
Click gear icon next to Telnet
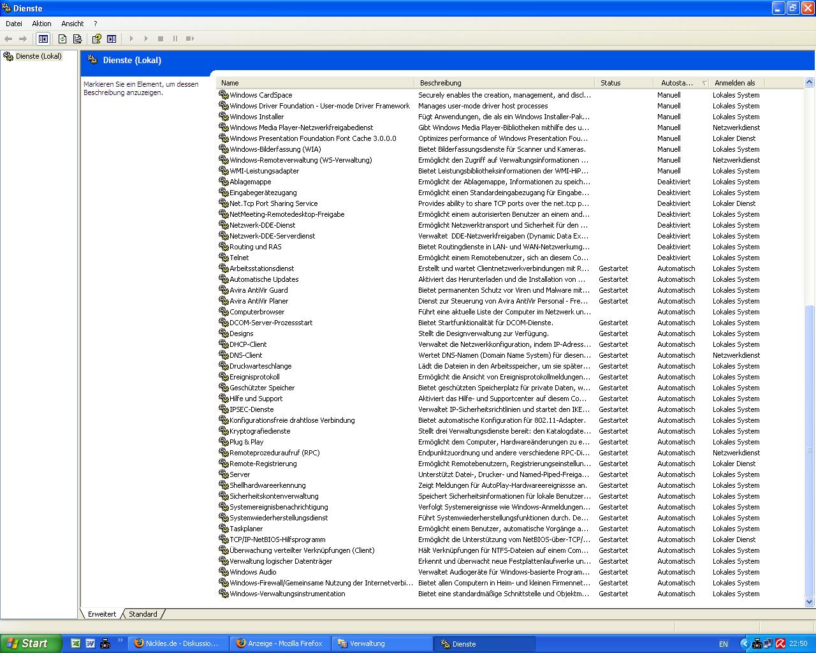(x=224, y=257)
